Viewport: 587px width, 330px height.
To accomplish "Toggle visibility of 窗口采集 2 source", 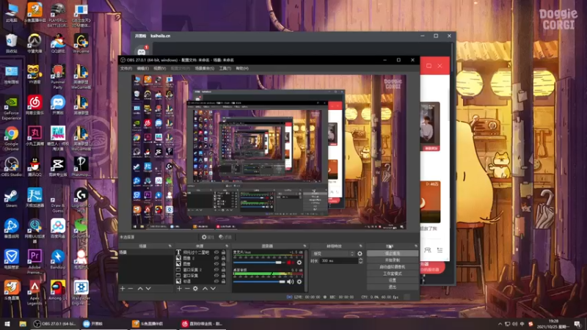I will pos(216,270).
